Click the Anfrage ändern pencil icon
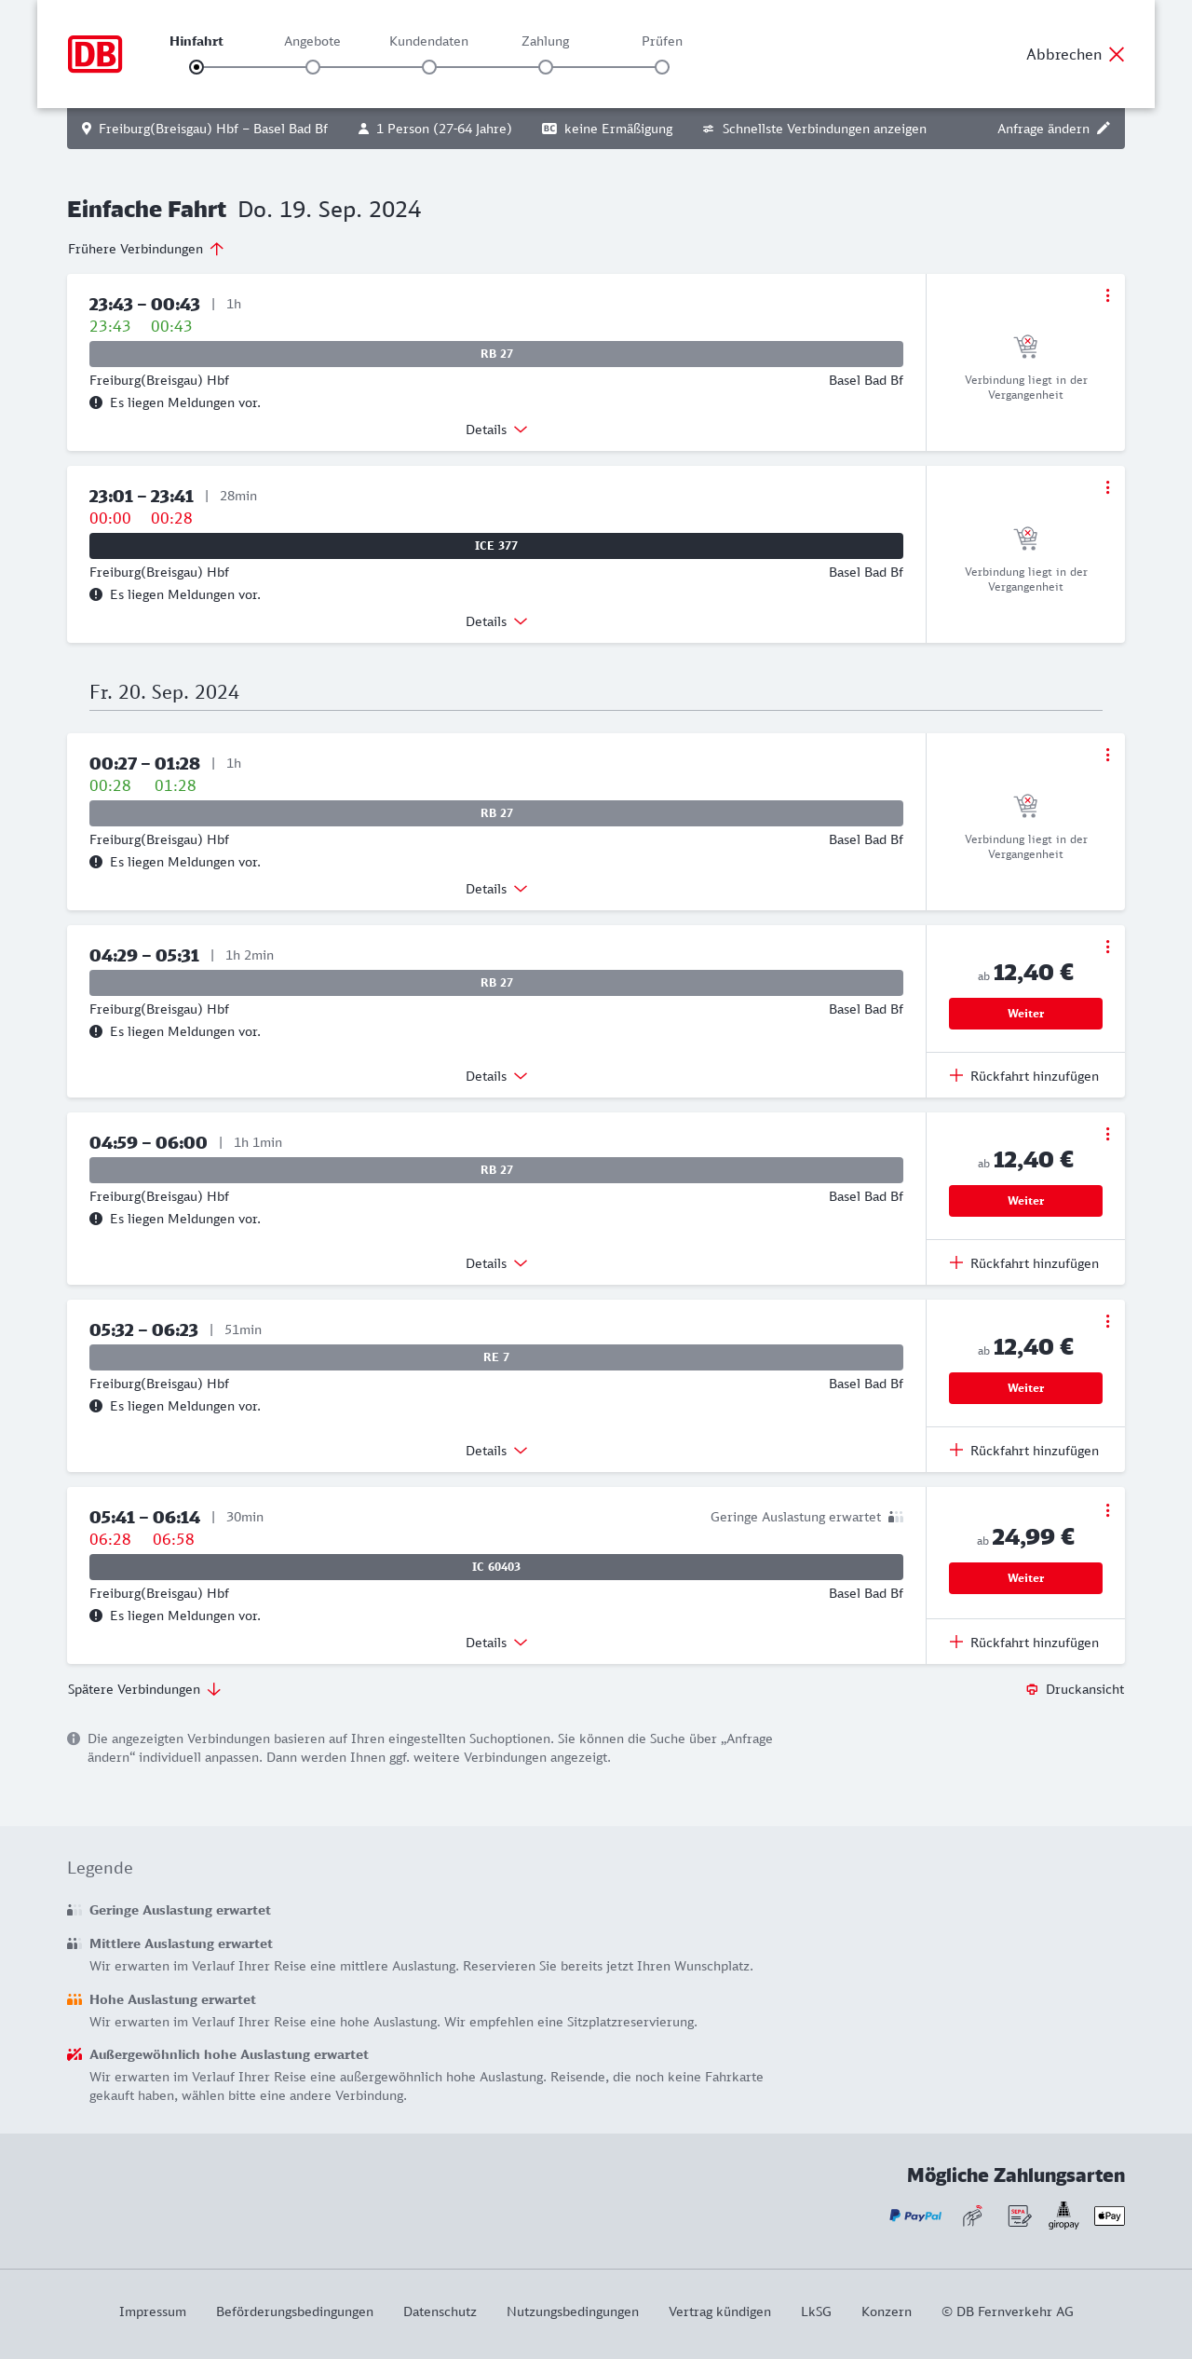The image size is (1192, 2359). click(x=1104, y=129)
